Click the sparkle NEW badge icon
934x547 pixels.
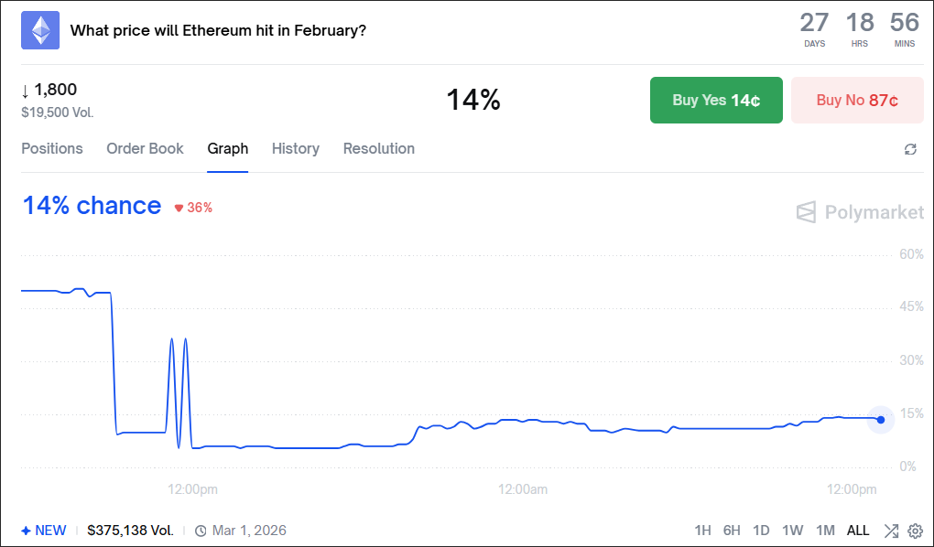click(27, 531)
